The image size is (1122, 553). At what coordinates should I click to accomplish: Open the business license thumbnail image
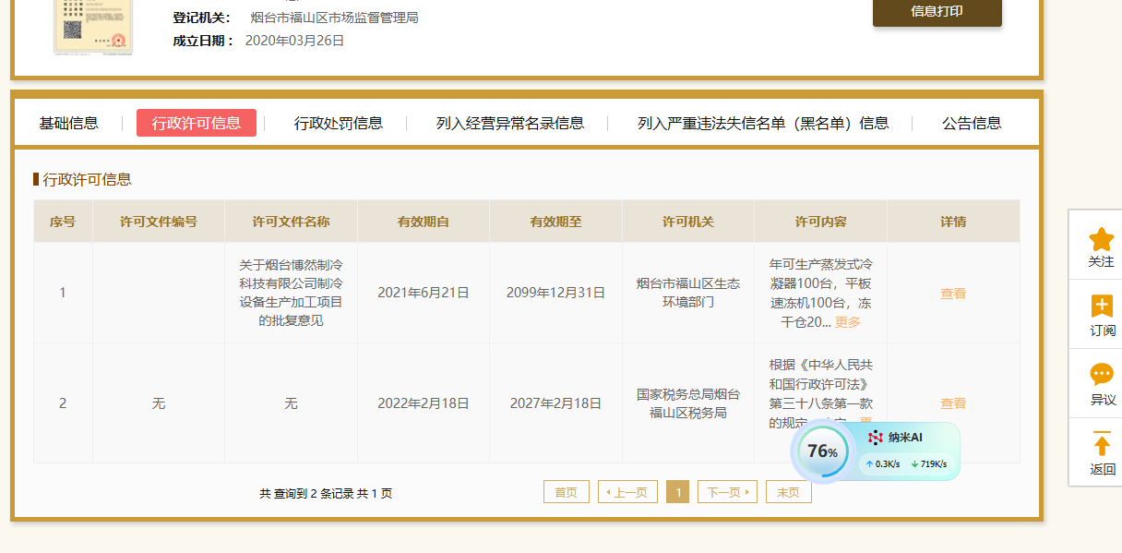pos(91,26)
